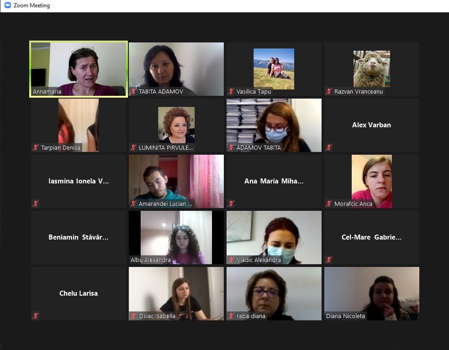Click muted mic icon beside raba diana
Image resolution: width=449 pixels, height=350 pixels.
[231, 316]
